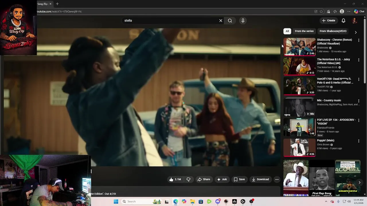Open the app-available icon in address bar
367x206 pixels.
316,11
